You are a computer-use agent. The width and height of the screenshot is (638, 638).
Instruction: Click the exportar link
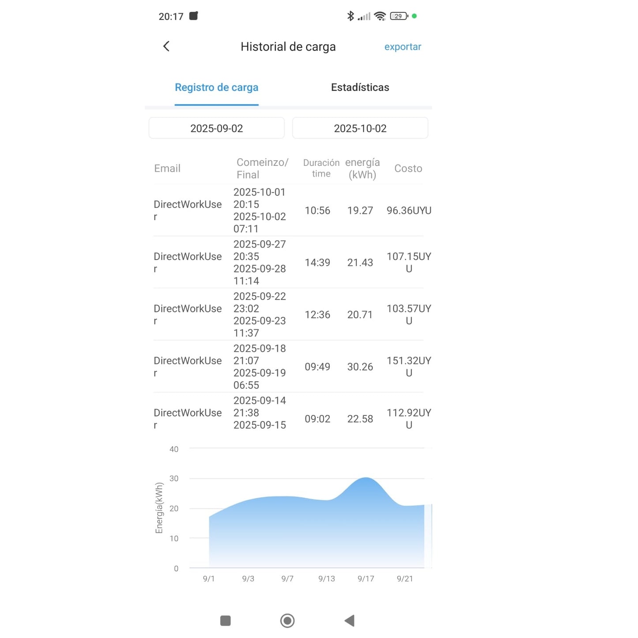[x=402, y=47]
